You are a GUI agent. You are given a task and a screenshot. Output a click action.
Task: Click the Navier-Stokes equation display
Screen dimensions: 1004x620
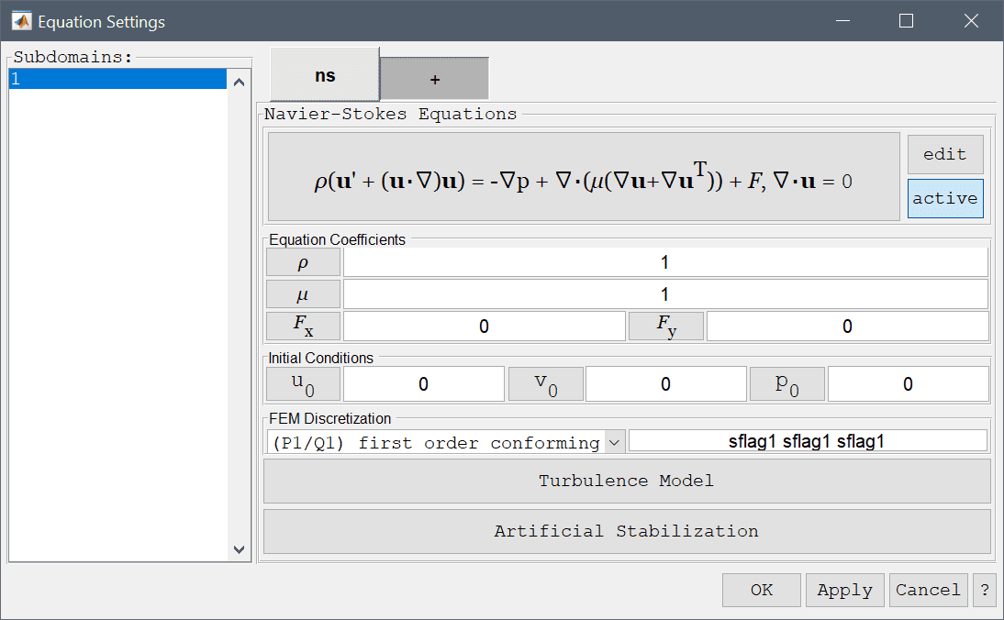point(584,177)
